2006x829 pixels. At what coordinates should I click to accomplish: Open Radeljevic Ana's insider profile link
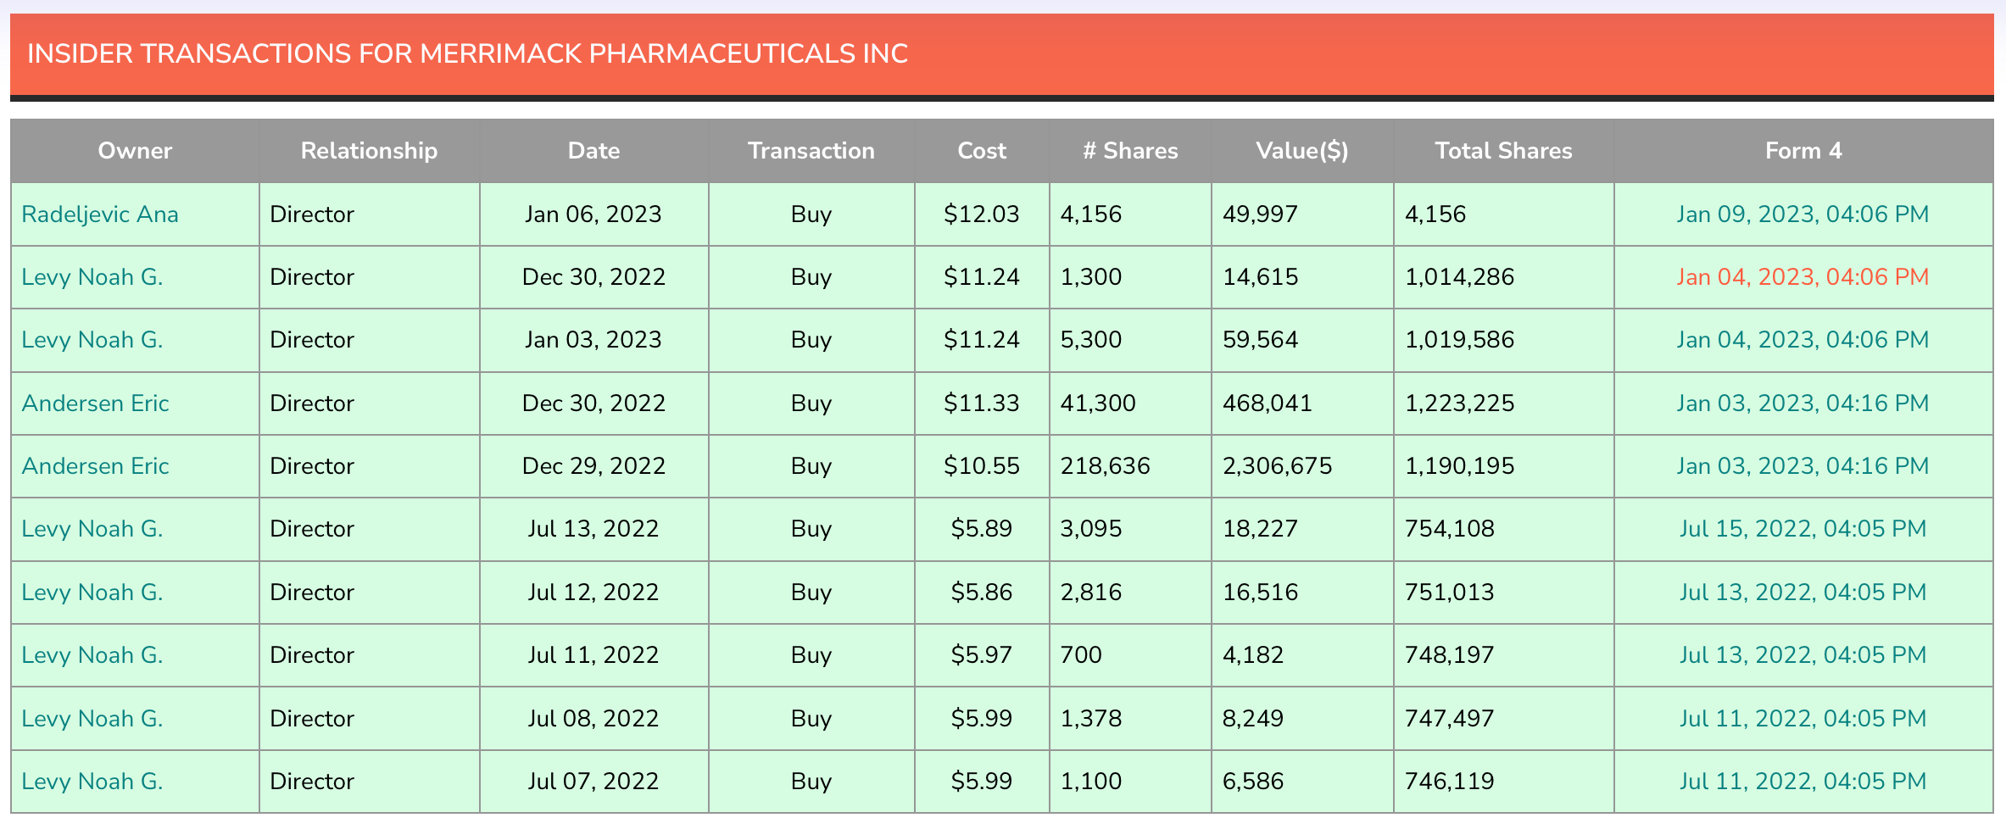[100, 214]
